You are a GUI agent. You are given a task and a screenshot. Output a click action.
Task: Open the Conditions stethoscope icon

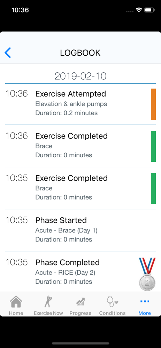(112, 302)
